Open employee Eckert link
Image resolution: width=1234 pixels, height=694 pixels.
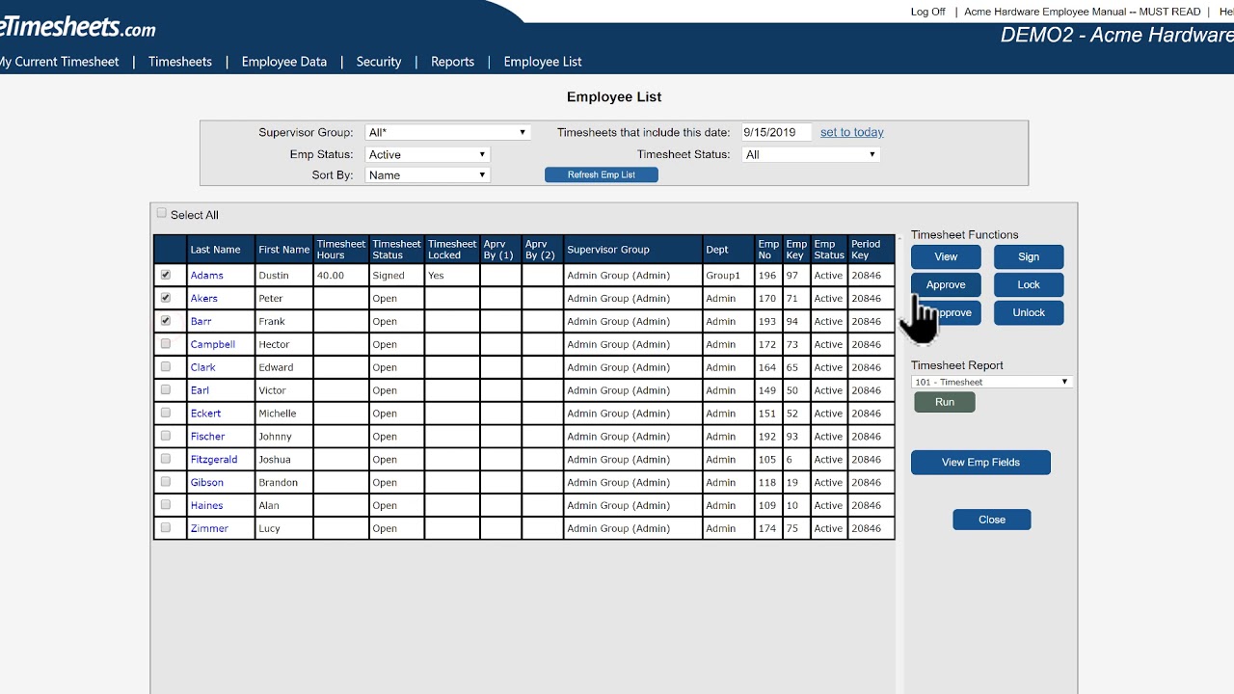(x=205, y=414)
